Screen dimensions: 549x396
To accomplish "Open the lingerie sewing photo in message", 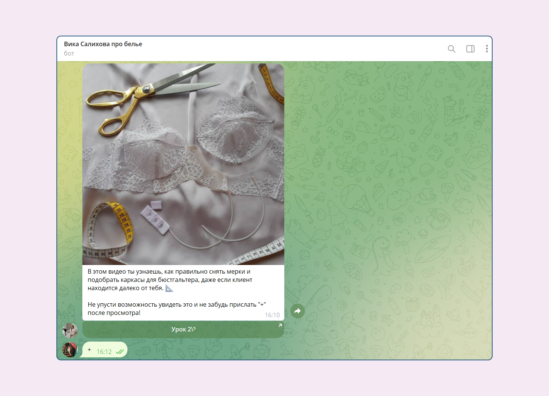I will pyautogui.click(x=183, y=164).
